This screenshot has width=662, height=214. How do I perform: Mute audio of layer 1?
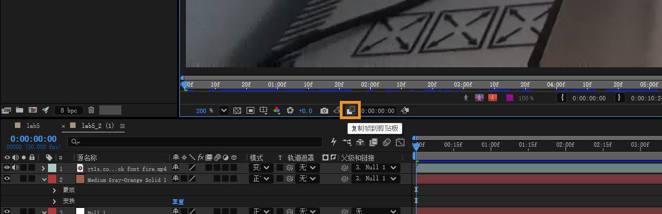tap(15, 168)
